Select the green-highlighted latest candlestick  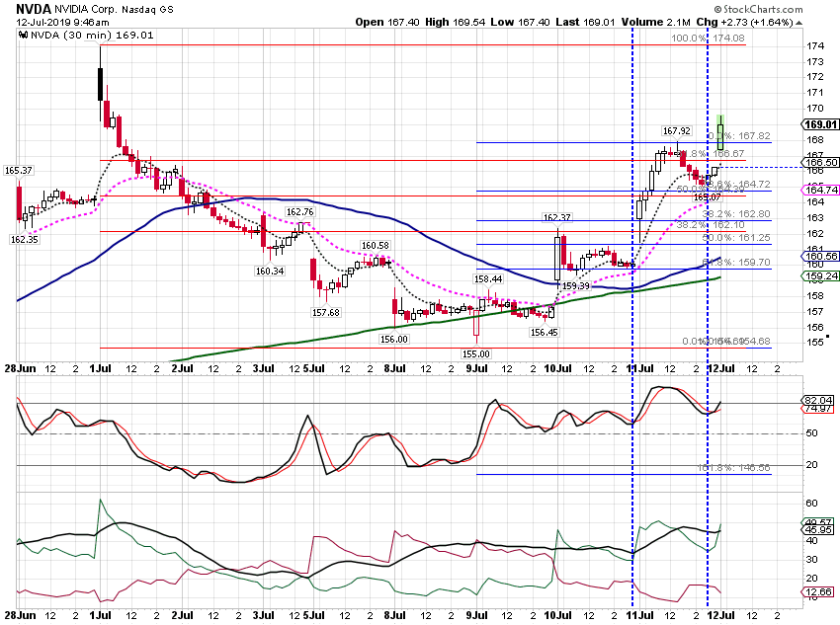[721, 132]
